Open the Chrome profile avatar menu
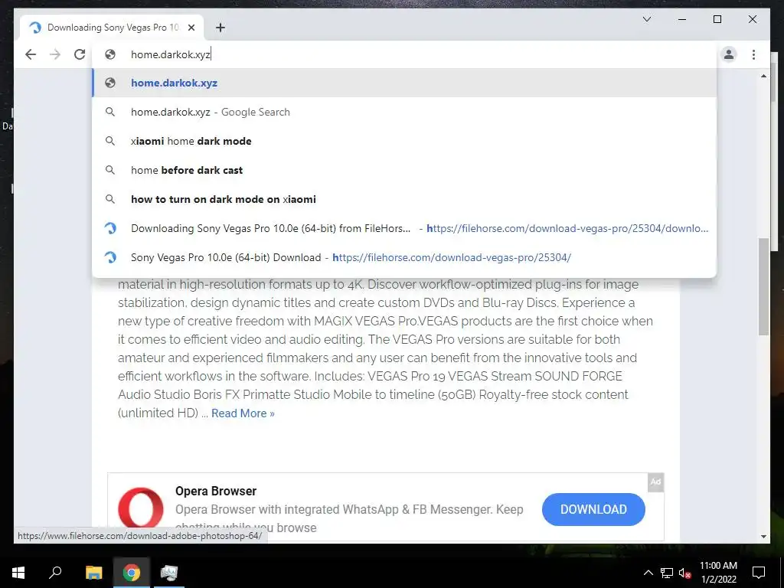 [x=729, y=54]
